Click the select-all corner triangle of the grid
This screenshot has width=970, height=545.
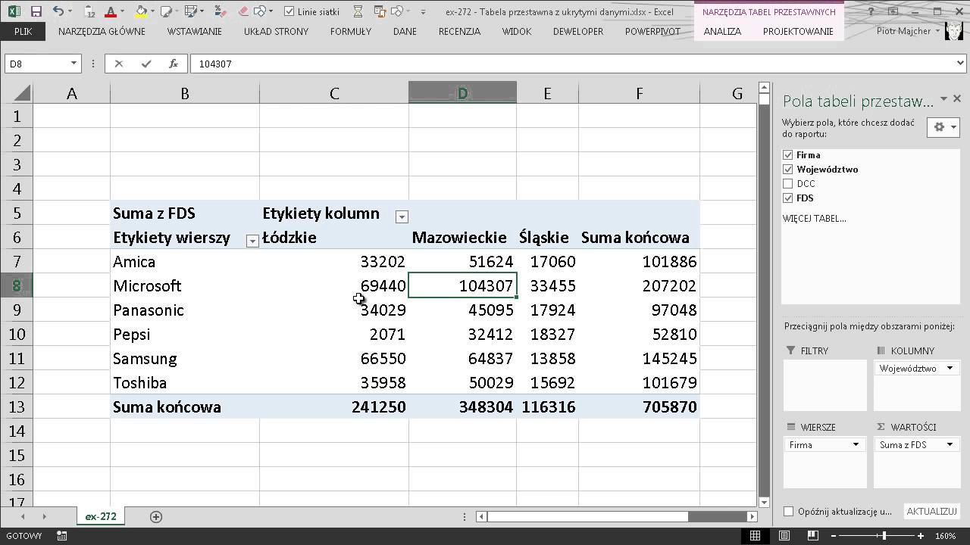point(22,93)
